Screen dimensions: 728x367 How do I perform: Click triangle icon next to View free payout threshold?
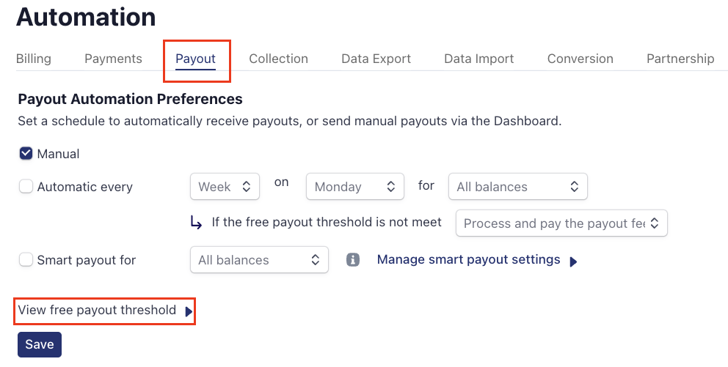pyautogui.click(x=189, y=311)
